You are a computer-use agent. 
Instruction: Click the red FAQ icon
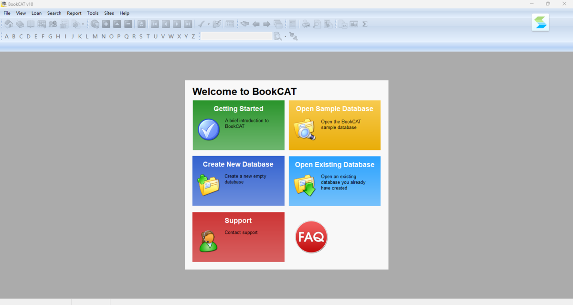tap(311, 237)
